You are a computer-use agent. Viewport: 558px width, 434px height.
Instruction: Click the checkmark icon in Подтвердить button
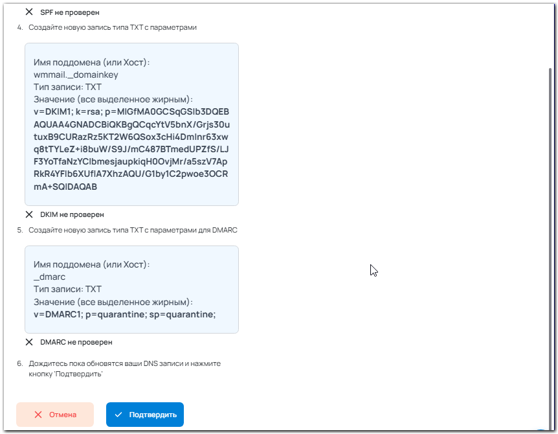point(118,415)
